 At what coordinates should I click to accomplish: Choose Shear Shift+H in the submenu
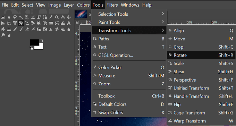click(x=201, y=72)
